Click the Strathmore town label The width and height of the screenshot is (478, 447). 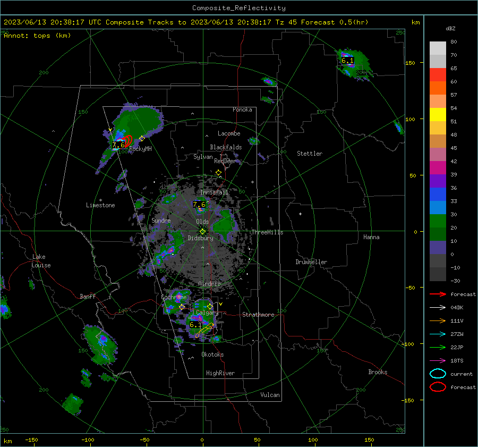pyautogui.click(x=258, y=315)
